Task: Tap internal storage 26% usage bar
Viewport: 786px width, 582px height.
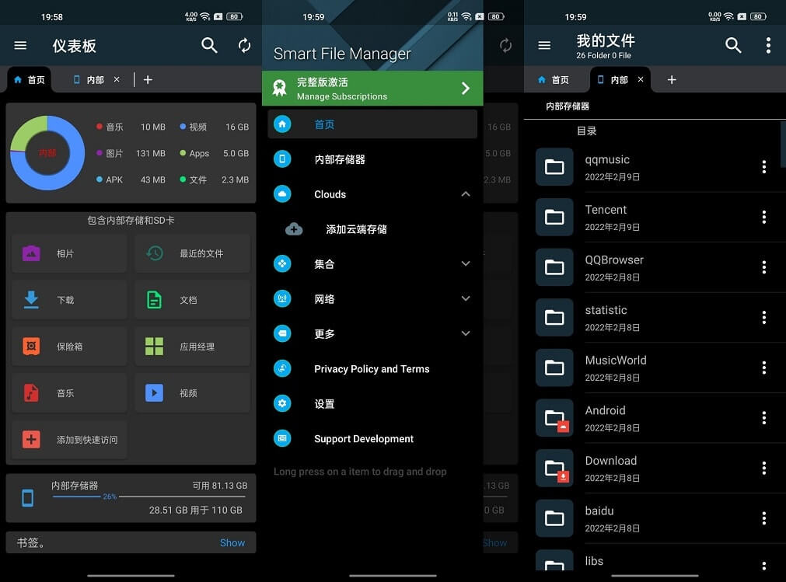Action: pyautogui.click(x=148, y=497)
